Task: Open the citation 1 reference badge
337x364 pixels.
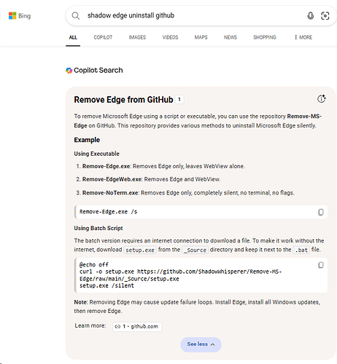Action: [179, 100]
